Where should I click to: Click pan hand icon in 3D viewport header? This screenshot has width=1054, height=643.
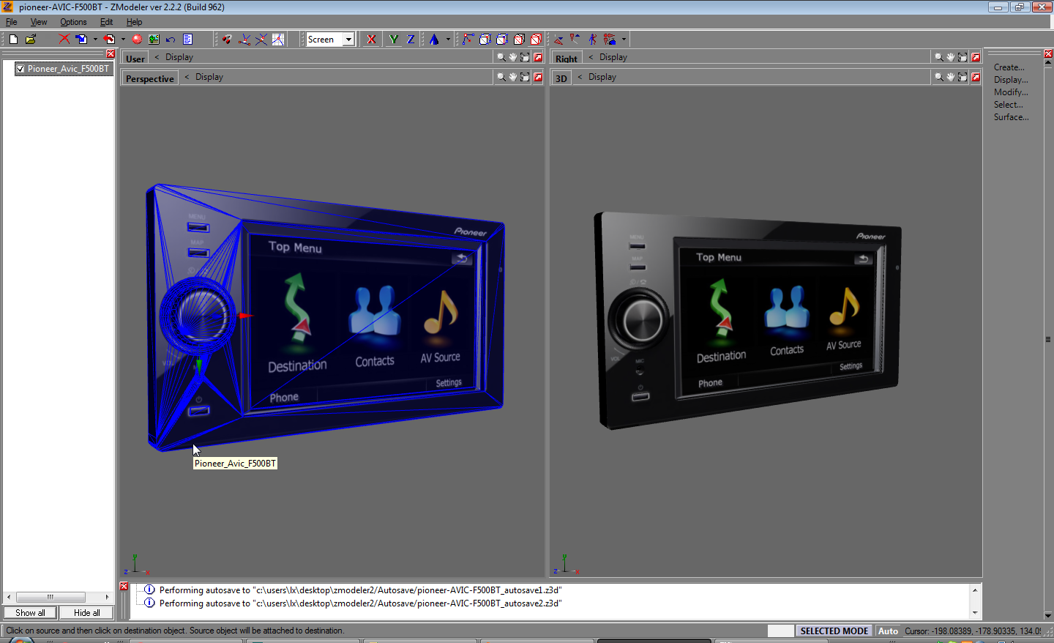(x=951, y=77)
